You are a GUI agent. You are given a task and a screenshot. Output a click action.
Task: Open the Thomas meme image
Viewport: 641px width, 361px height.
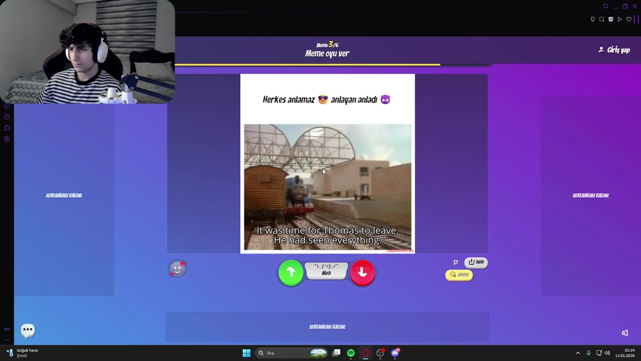(328, 187)
